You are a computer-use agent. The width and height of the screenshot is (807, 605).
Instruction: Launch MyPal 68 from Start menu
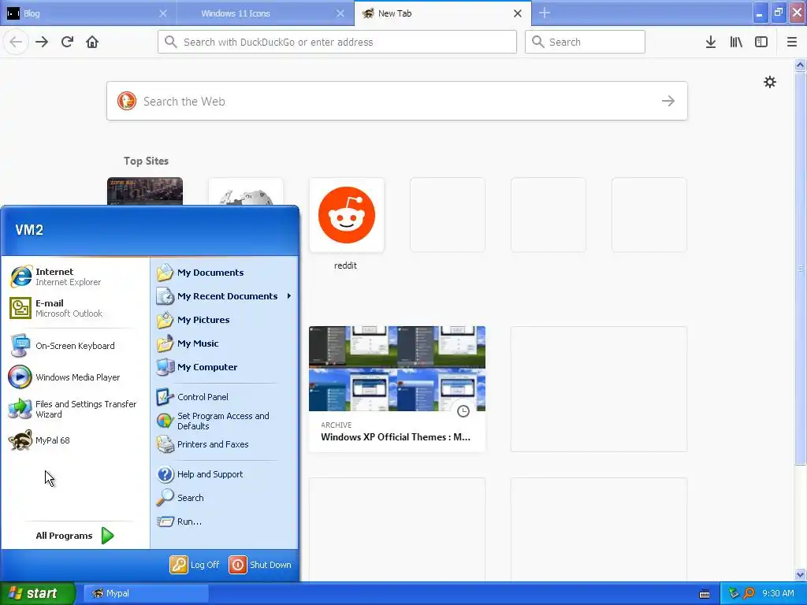(40, 440)
